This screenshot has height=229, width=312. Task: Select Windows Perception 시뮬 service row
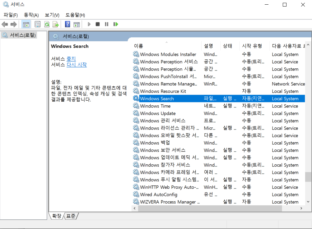(x=219, y=69)
